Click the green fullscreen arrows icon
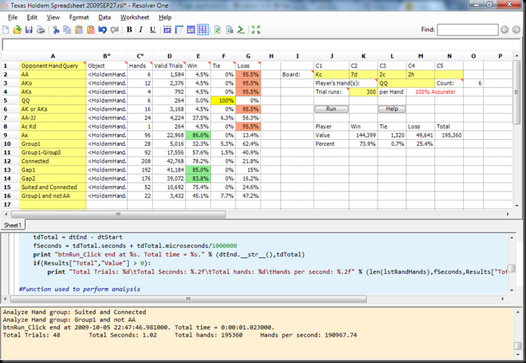Image resolution: width=526 pixels, height=363 pixels. click(x=256, y=30)
